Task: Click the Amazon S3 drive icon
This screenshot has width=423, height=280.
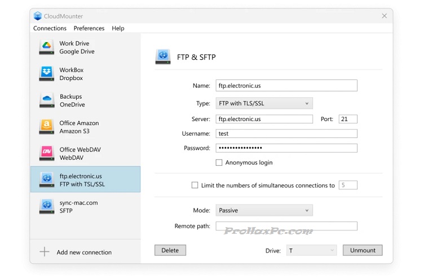Action: 46,127
